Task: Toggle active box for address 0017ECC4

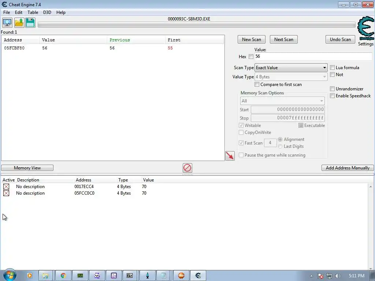Action: coord(6,187)
